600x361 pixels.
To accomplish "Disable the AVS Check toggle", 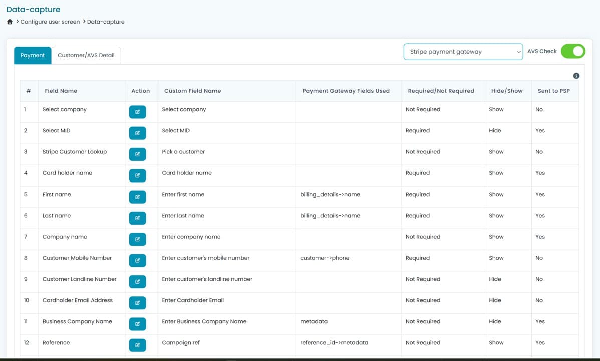I will [x=572, y=51].
